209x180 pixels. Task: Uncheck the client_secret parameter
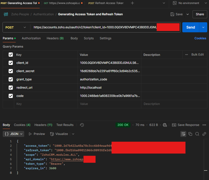coord(11,71)
